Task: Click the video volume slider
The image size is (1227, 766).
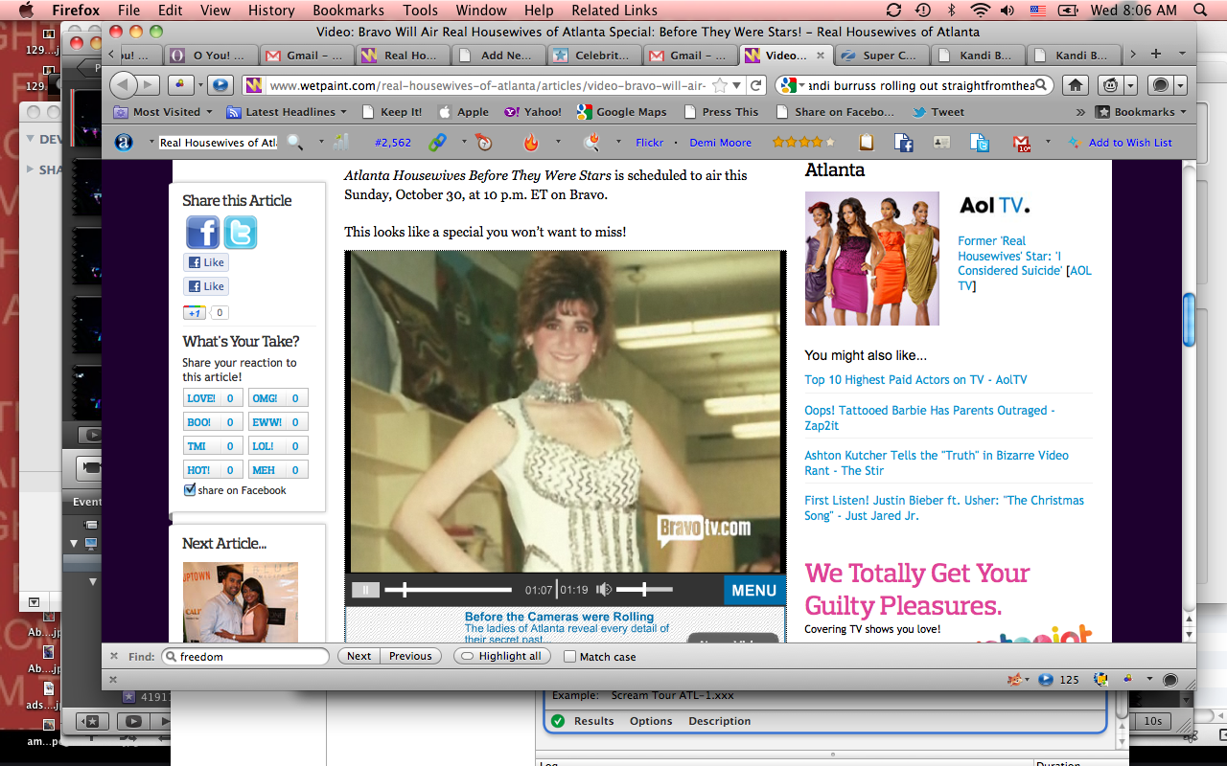Action: [644, 590]
